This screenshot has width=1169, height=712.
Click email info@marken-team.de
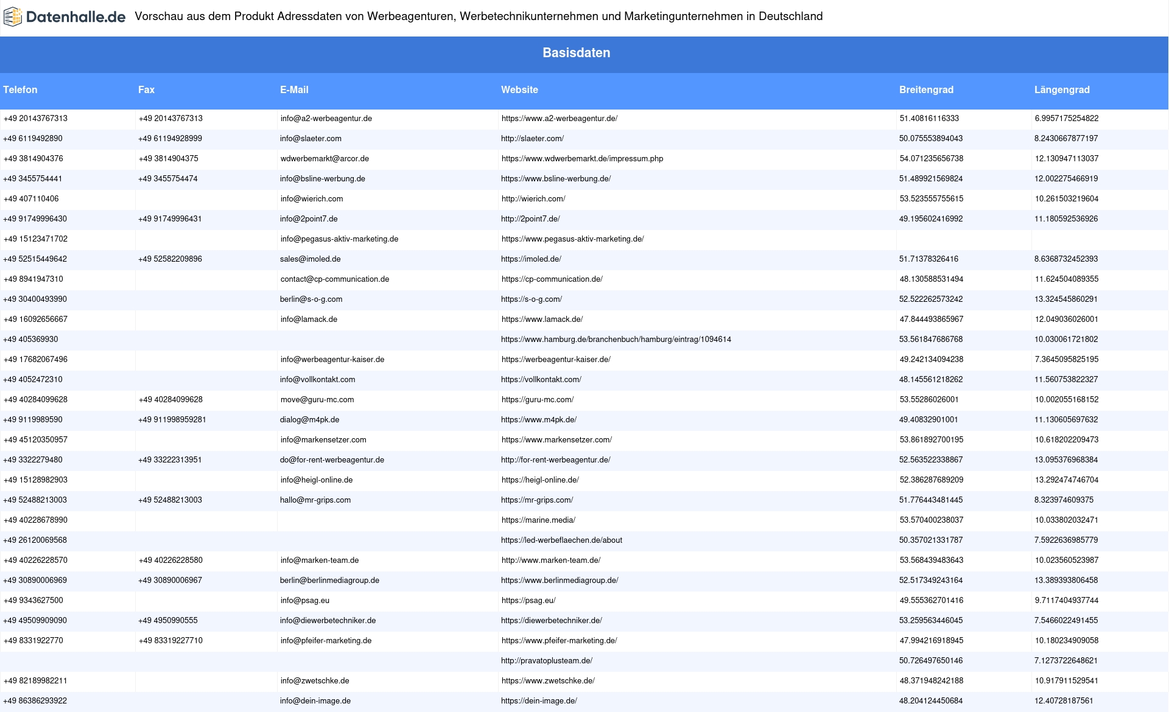click(319, 560)
